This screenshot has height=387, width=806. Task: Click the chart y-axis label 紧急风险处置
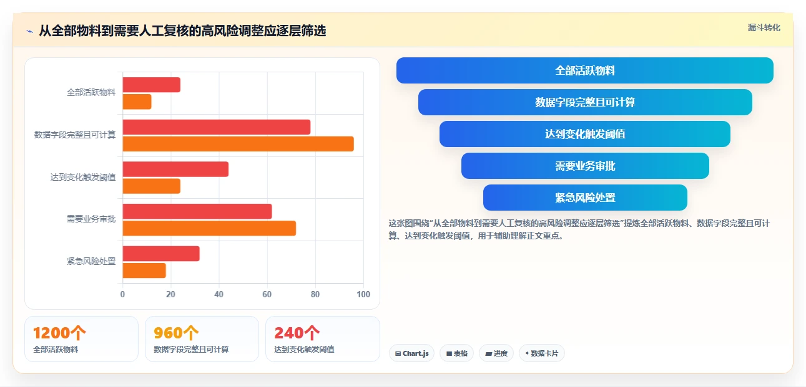tap(91, 262)
